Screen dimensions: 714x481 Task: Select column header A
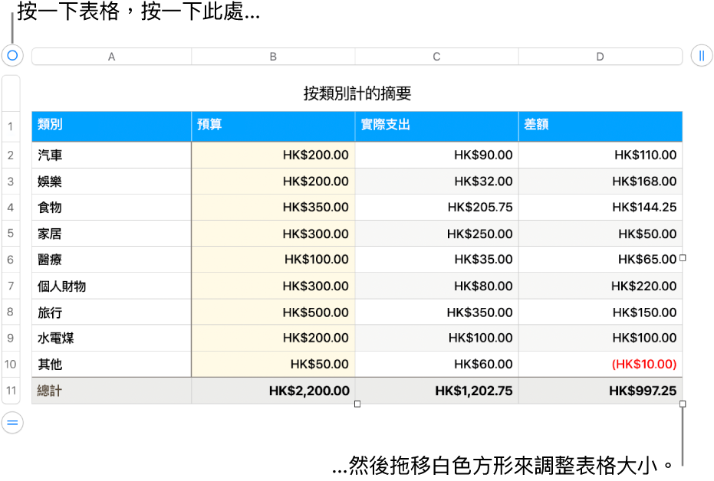point(111,57)
